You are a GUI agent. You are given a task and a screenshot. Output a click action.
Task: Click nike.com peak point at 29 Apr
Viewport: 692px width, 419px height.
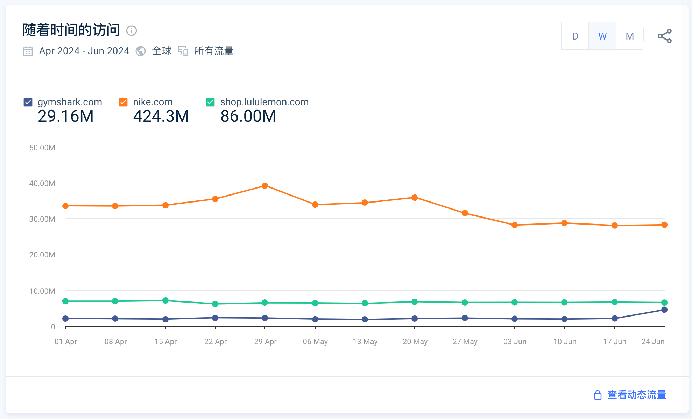pyautogui.click(x=265, y=186)
